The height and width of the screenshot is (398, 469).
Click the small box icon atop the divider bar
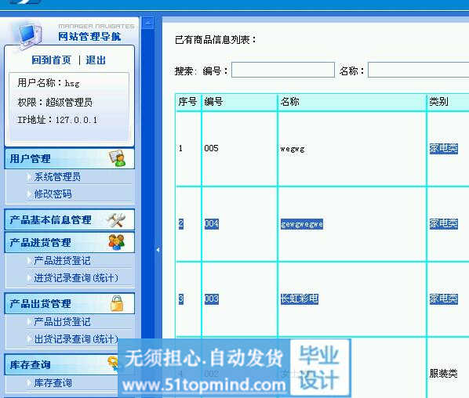147,23
